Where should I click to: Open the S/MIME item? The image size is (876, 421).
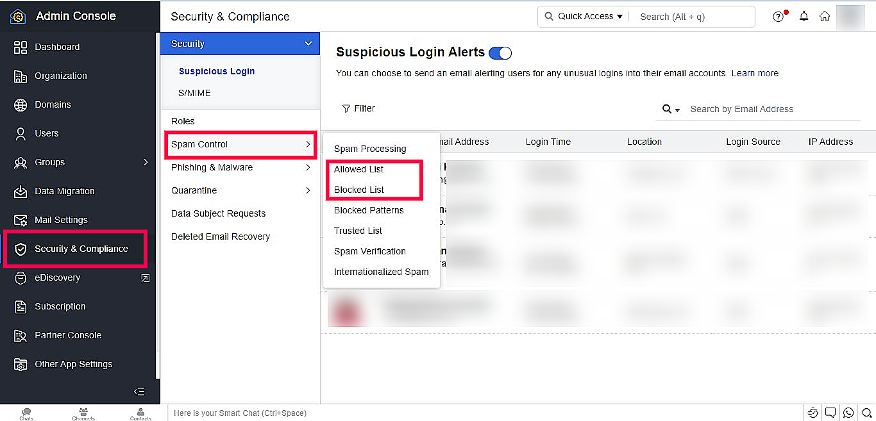click(194, 93)
